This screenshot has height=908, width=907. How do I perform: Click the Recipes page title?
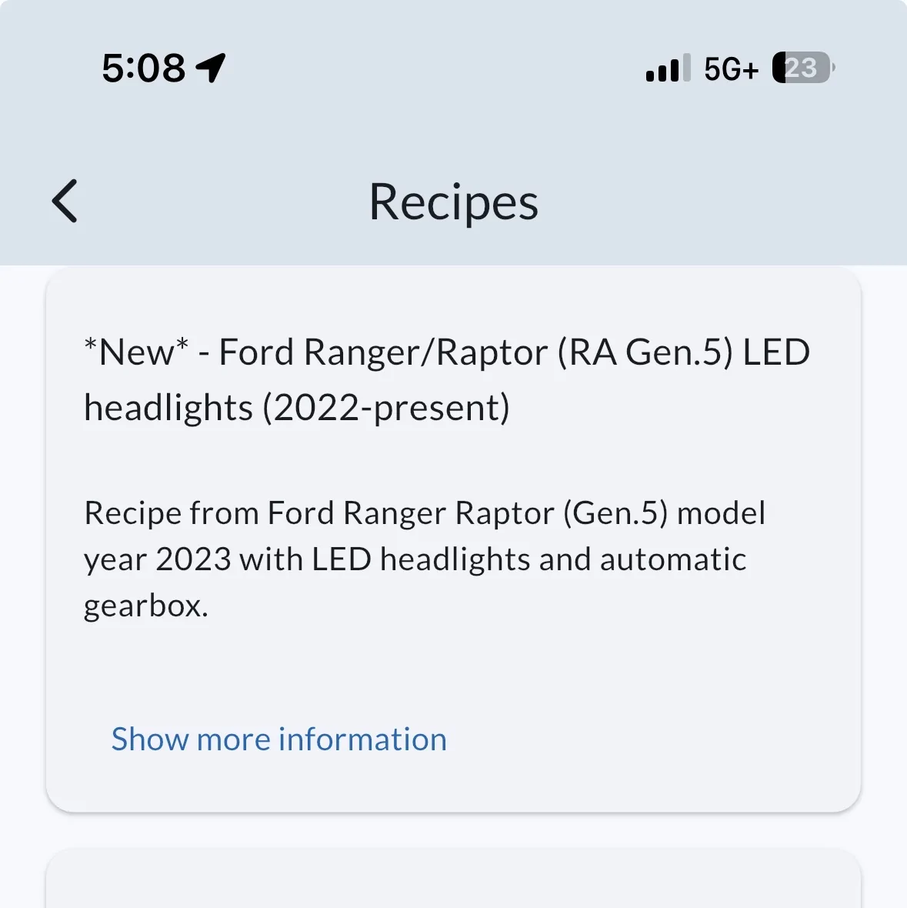click(454, 202)
